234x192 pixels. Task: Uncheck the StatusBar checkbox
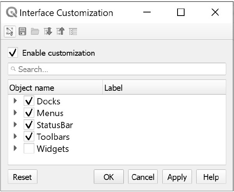(29, 125)
